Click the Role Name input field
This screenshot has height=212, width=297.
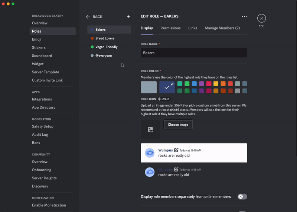click(194, 53)
